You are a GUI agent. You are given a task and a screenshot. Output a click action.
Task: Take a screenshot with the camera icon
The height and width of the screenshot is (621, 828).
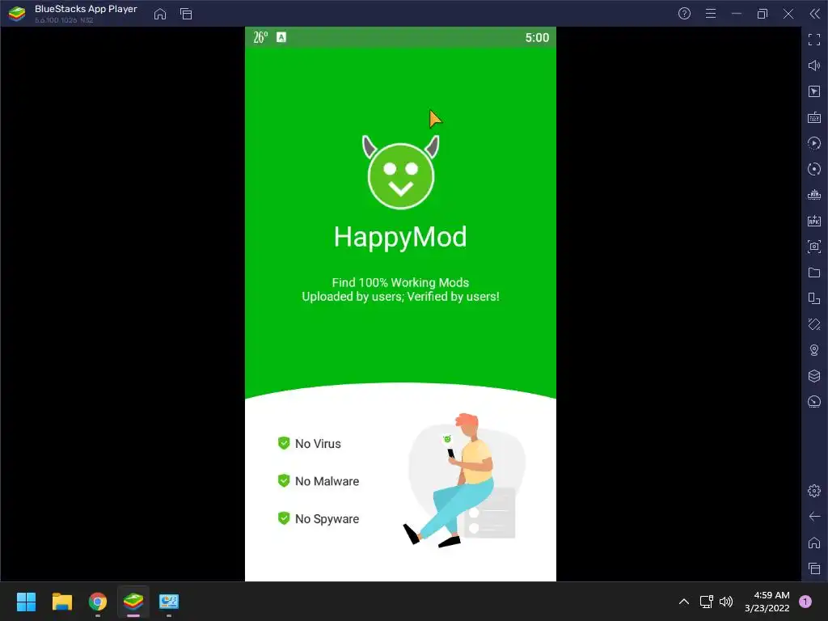(814, 247)
